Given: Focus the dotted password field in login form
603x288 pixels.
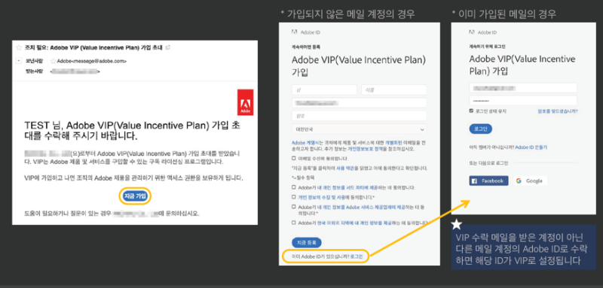Looking at the screenshot, I should pos(523,101).
